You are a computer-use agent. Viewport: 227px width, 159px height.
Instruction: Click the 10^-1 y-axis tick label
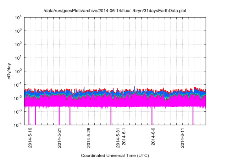coord(18,84)
